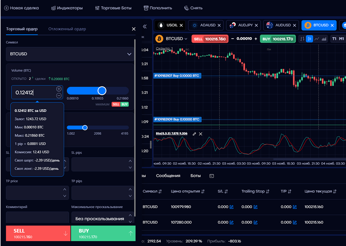Switch the chart to bar chart type
346x246 pixels.
click(302, 39)
